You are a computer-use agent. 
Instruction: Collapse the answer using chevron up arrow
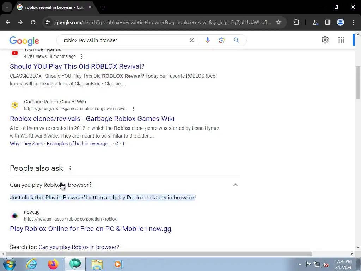click(x=235, y=185)
